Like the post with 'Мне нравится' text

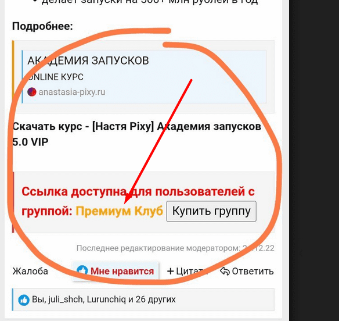pos(122,271)
